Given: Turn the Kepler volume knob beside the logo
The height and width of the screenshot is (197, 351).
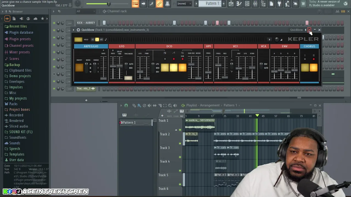Looking at the screenshot, I should point(277,39).
